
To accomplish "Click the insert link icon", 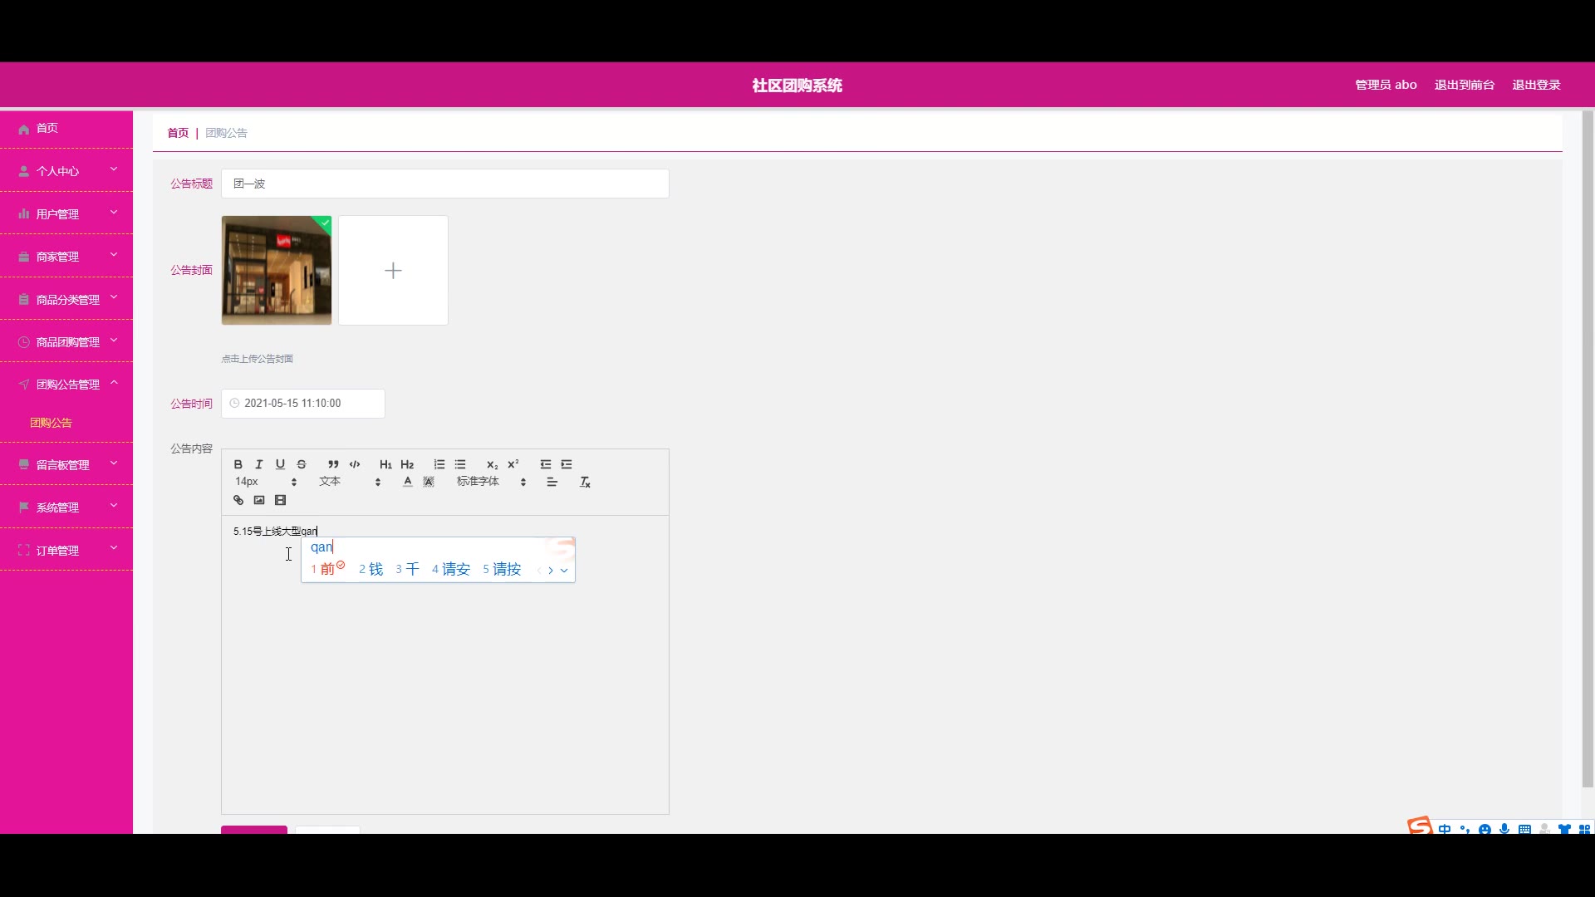I will pyautogui.click(x=238, y=500).
